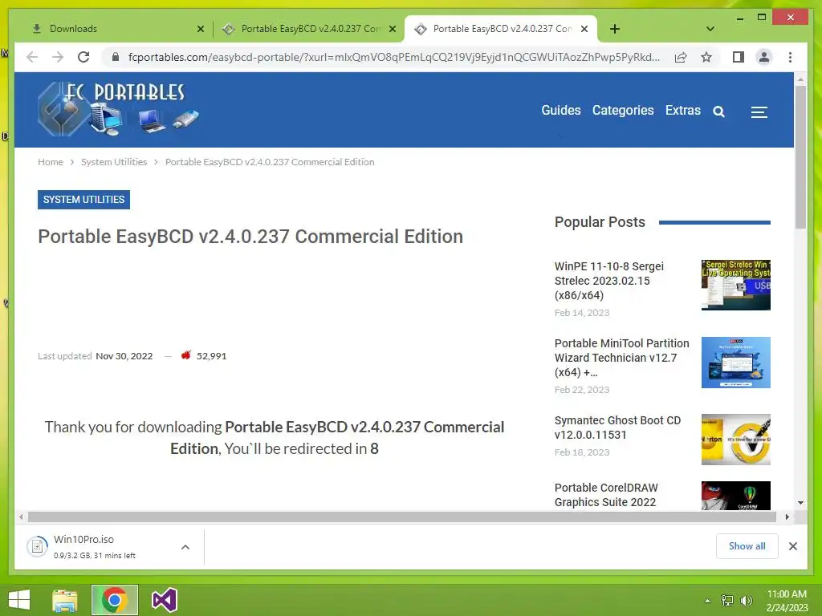The image size is (822, 616).
Task: Expand the Win10Pro.iso download options chevron
Action: tap(185, 547)
